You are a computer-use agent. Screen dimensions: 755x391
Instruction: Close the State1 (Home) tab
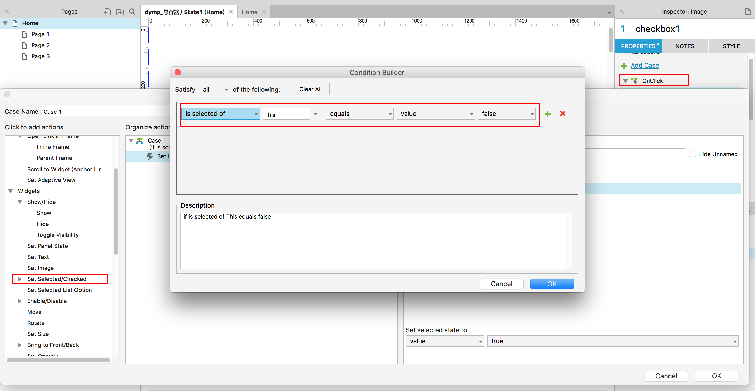pyautogui.click(x=231, y=12)
